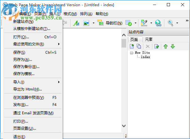Collapse the New Site tree node

click(131, 53)
